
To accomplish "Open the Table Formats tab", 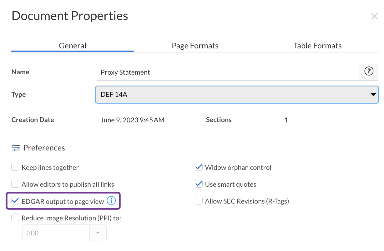I will [317, 45].
